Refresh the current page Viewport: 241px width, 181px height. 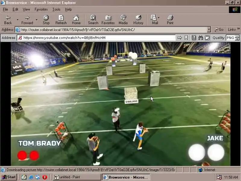click(x=61, y=20)
